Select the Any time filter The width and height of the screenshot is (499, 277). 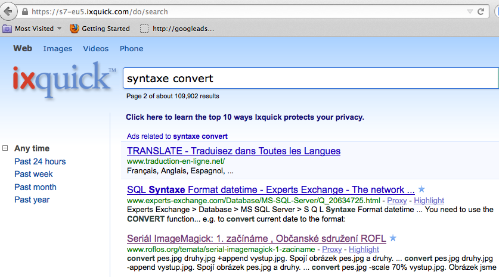[32, 148]
